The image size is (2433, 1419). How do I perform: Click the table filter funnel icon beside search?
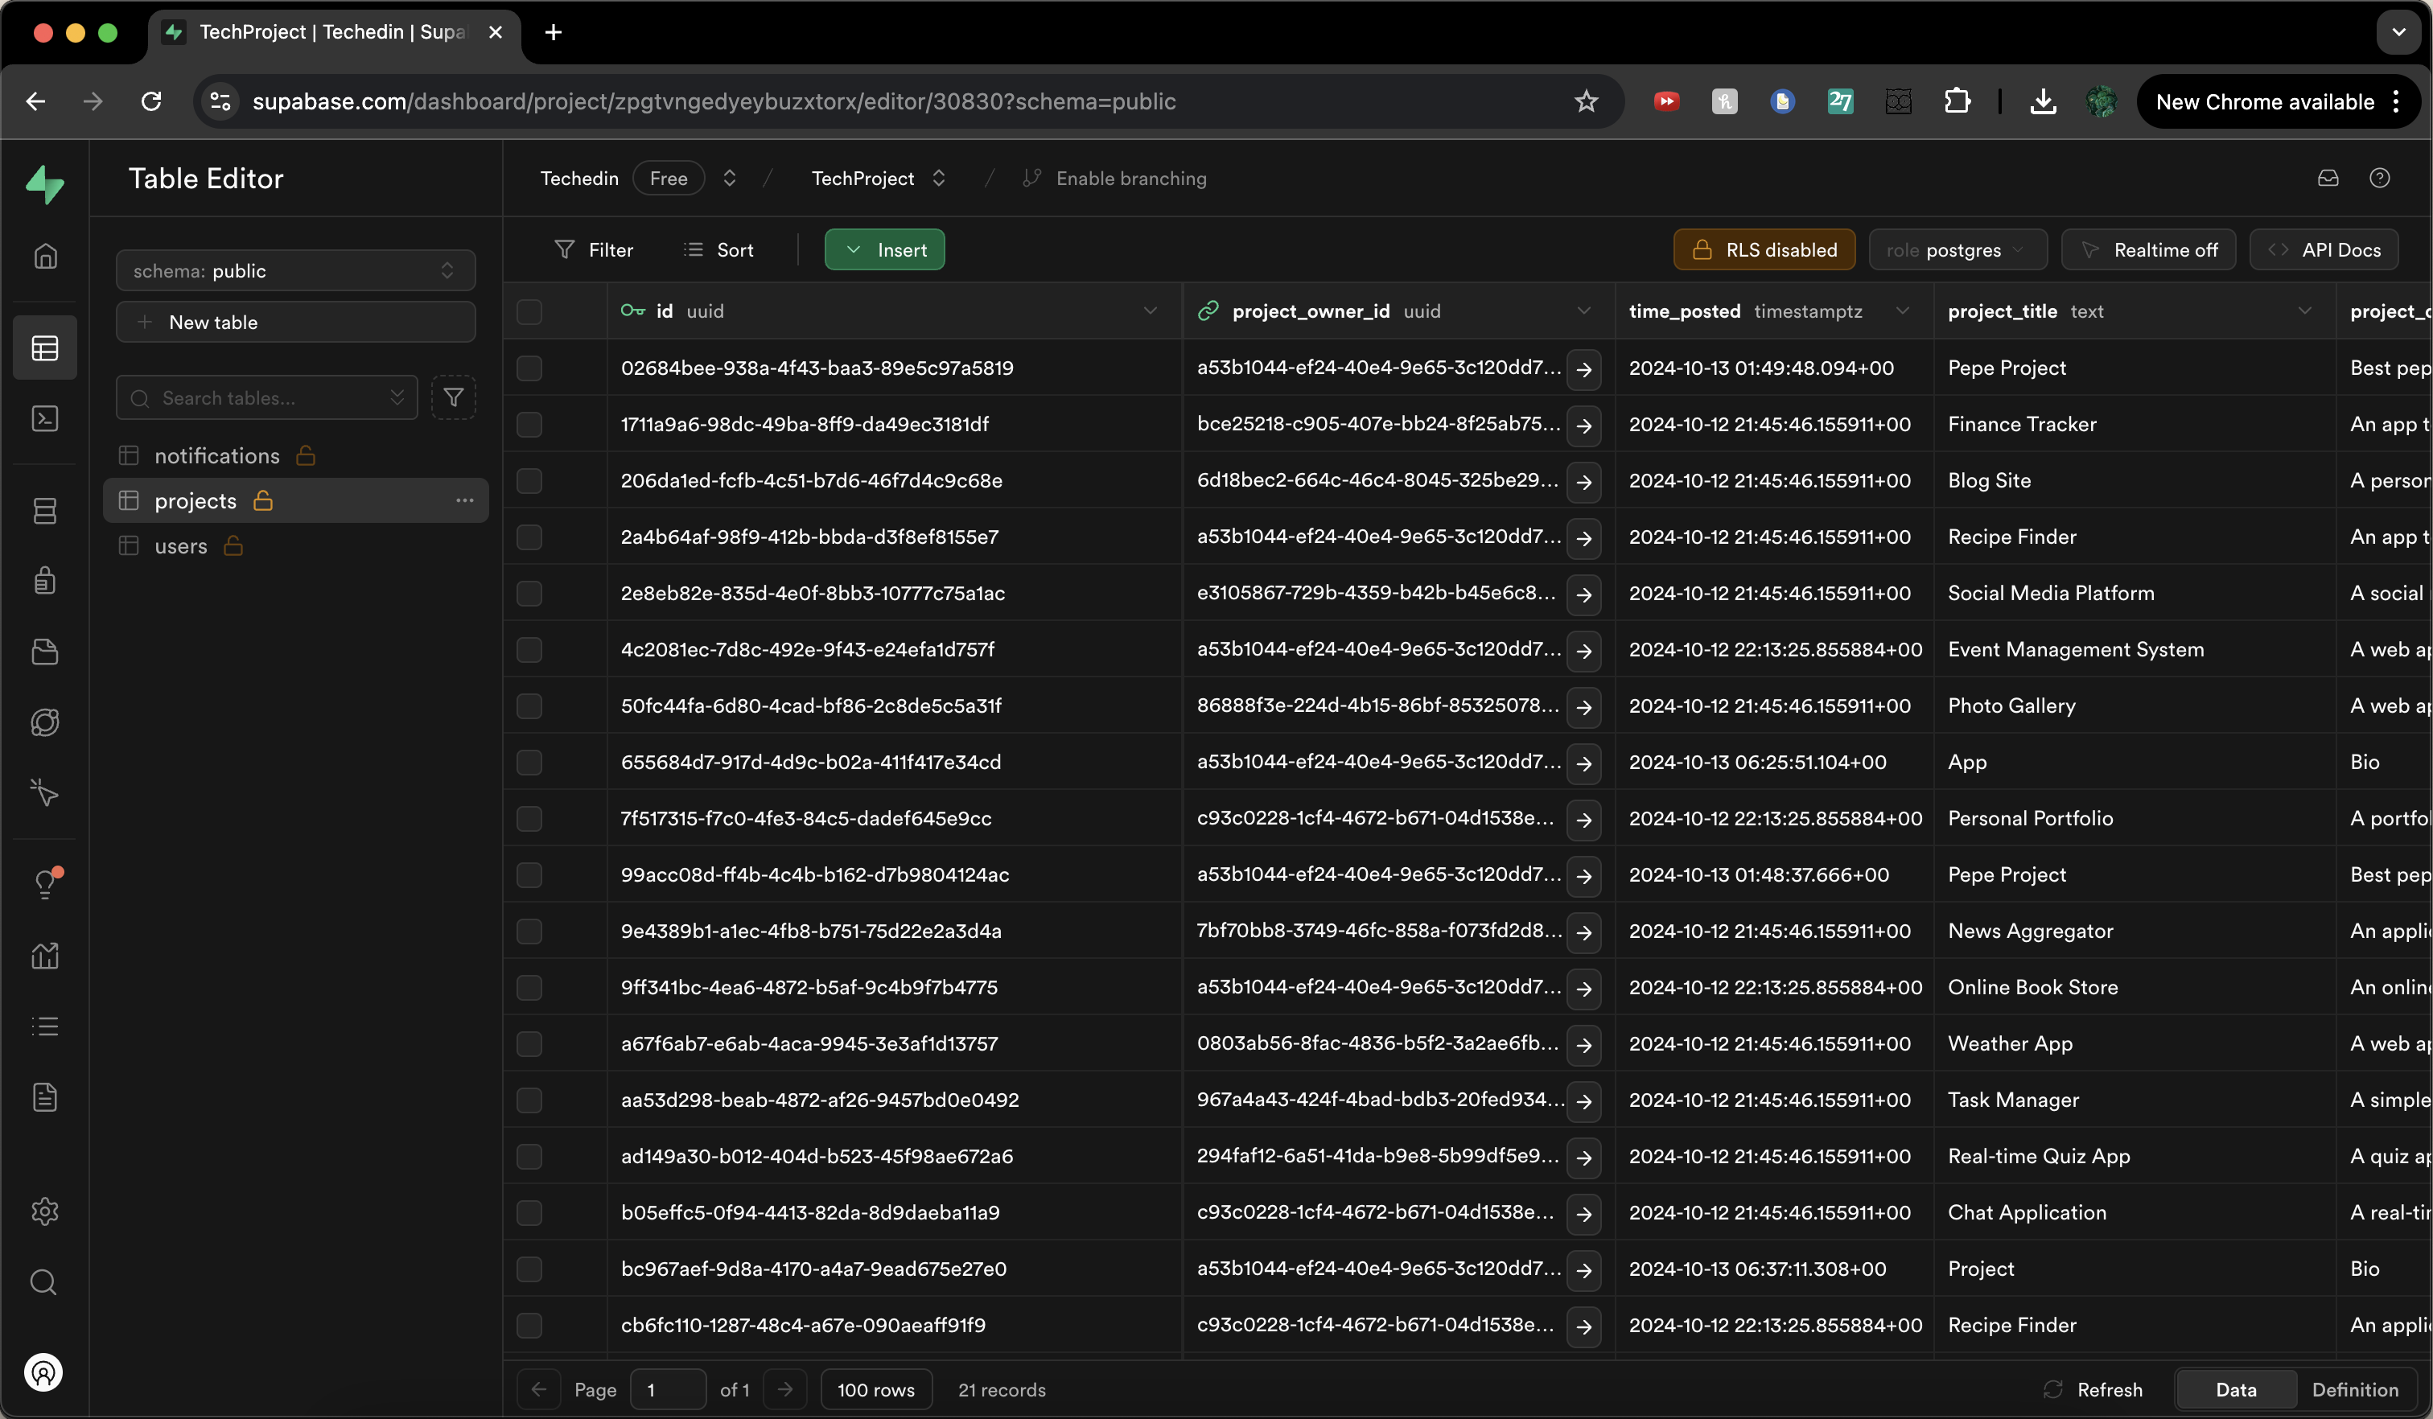coord(453,397)
